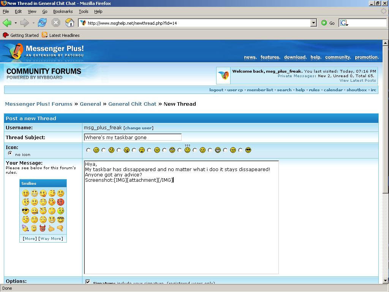The width and height of the screenshot is (389, 292).
Task: Insert the sunglasses smiley from Smilies panel
Action: pos(25,211)
